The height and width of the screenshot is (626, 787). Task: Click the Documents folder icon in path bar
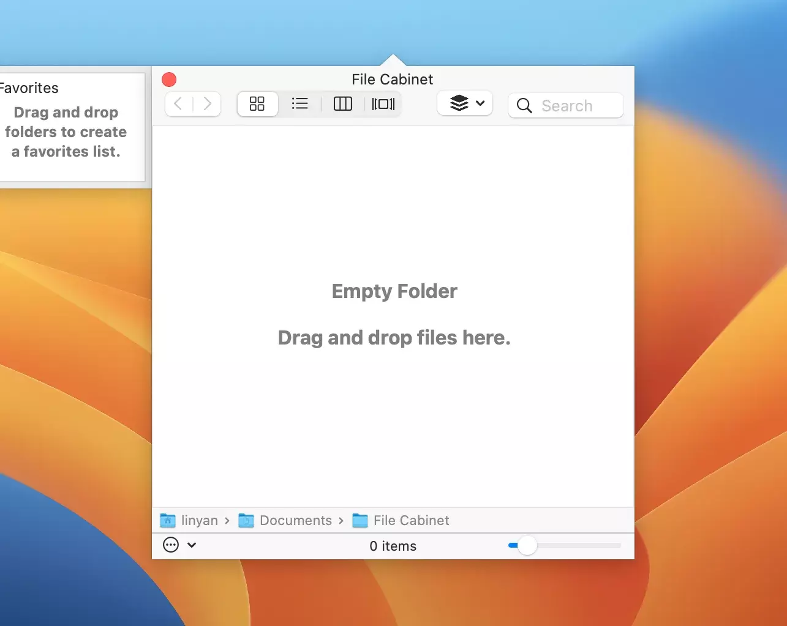[x=246, y=521]
